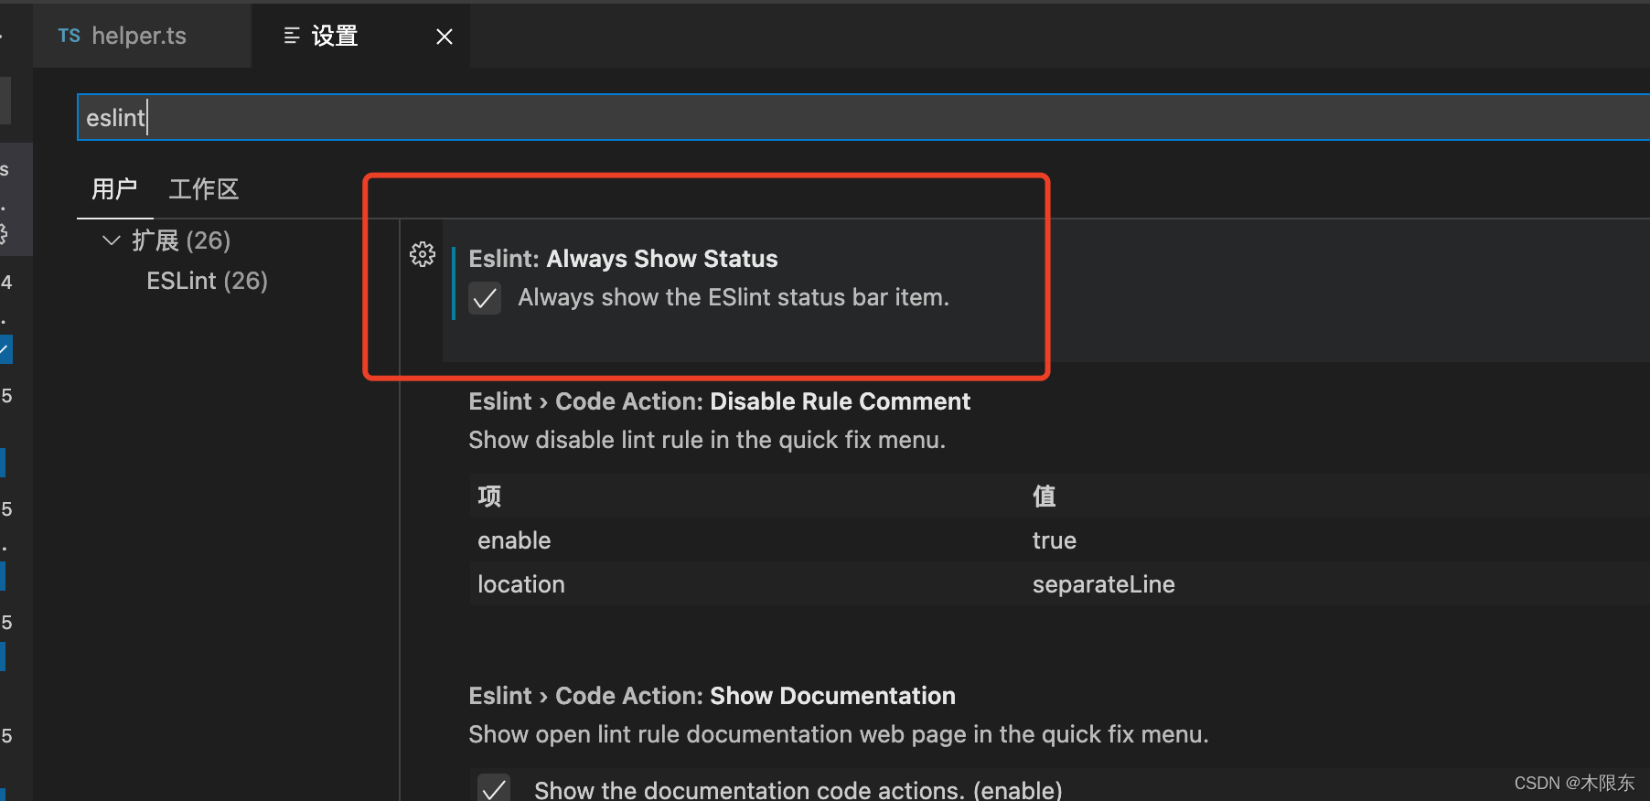Click the Code Action: Show Documentation title
1650x801 pixels.
click(712, 696)
